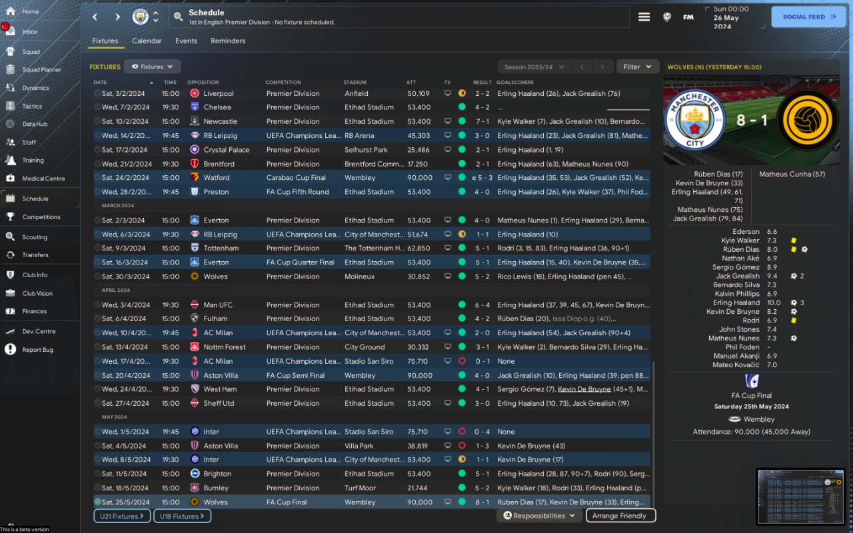The height and width of the screenshot is (533, 853).
Task: Select the Dynamics sidebar icon
Action: pyautogui.click(x=10, y=87)
